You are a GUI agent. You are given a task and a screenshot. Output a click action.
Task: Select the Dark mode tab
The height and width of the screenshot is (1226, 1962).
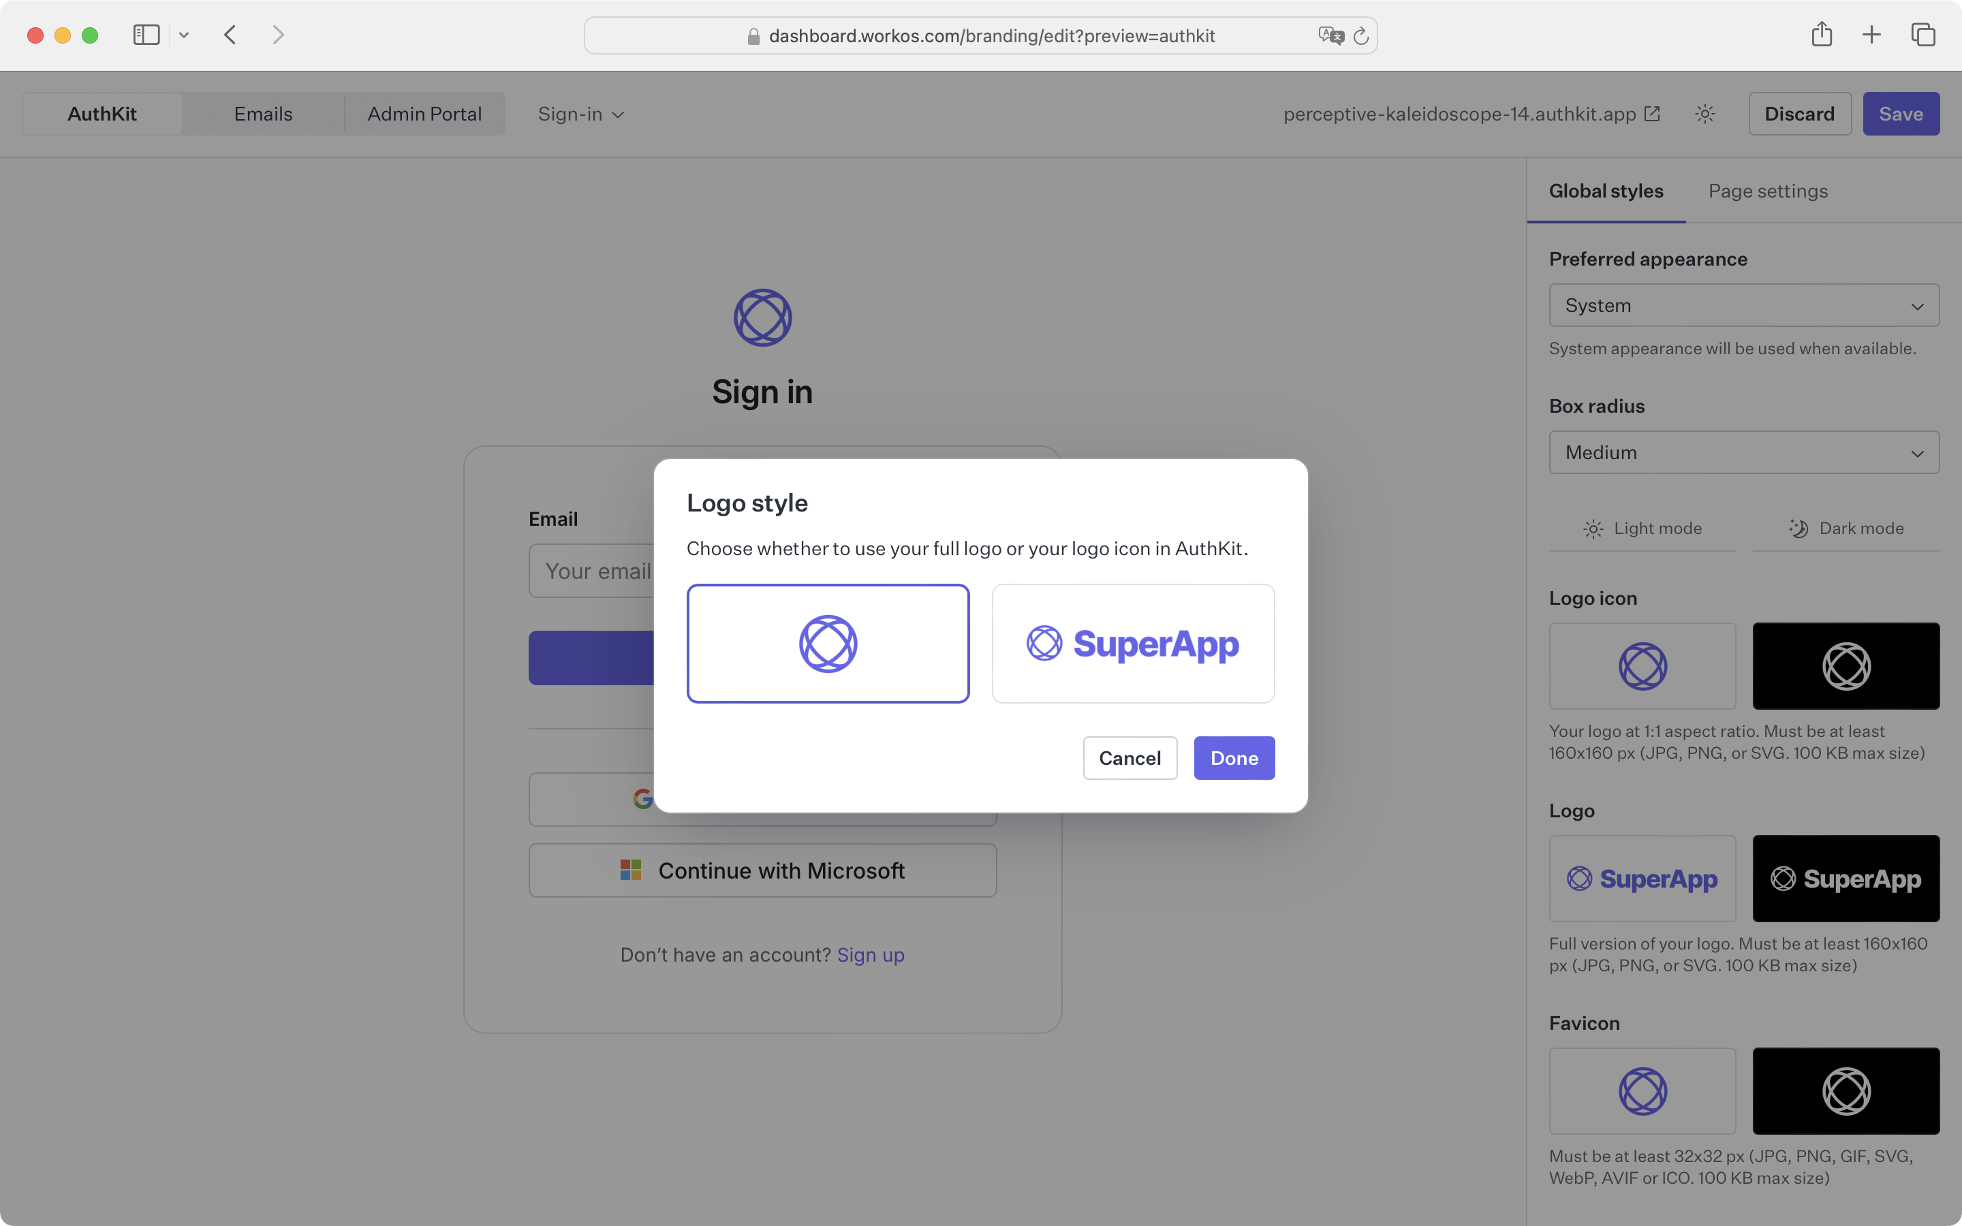1846,529
